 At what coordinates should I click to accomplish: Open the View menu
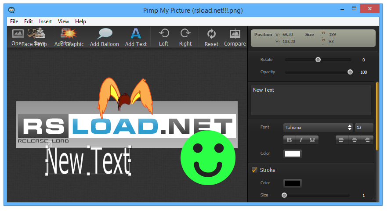63,21
